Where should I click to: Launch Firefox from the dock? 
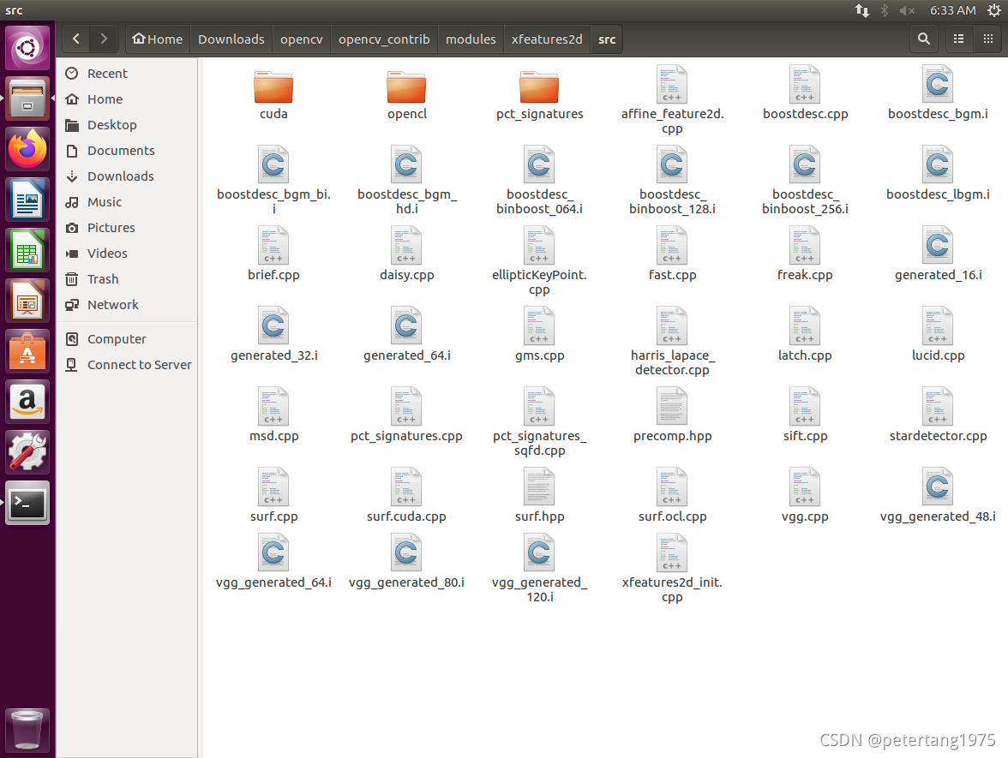click(x=27, y=149)
